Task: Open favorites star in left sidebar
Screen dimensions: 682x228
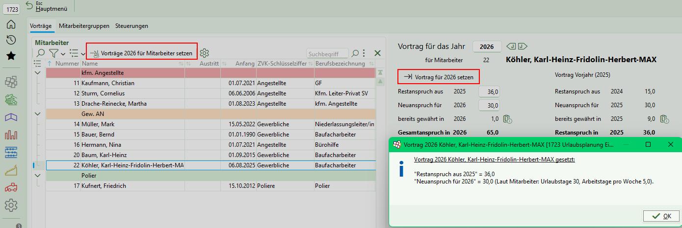Action: (11, 56)
